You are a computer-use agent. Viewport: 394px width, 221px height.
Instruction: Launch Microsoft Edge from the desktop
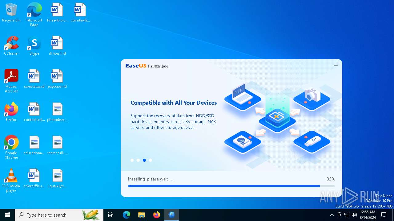point(34,14)
